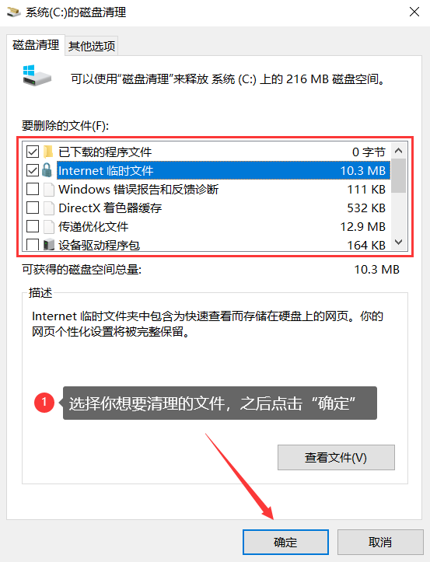The width and height of the screenshot is (430, 562).
Task: Switch to the 其他选项 tab
Action: click(92, 46)
